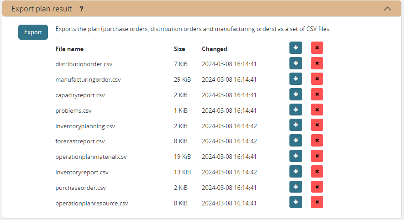The height and width of the screenshot is (220, 404).
Task: Delete forecastreport.csv file
Action: (317, 141)
